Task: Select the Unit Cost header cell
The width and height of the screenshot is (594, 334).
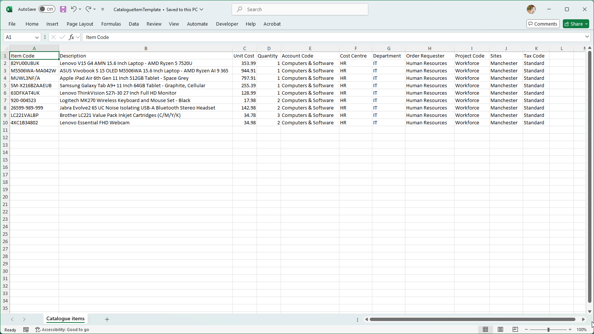Action: coord(244,56)
